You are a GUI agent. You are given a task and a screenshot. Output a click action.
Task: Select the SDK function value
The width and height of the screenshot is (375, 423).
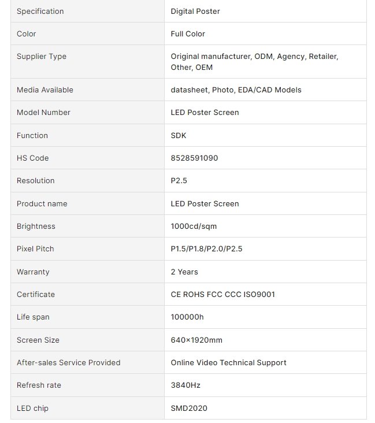tap(179, 135)
